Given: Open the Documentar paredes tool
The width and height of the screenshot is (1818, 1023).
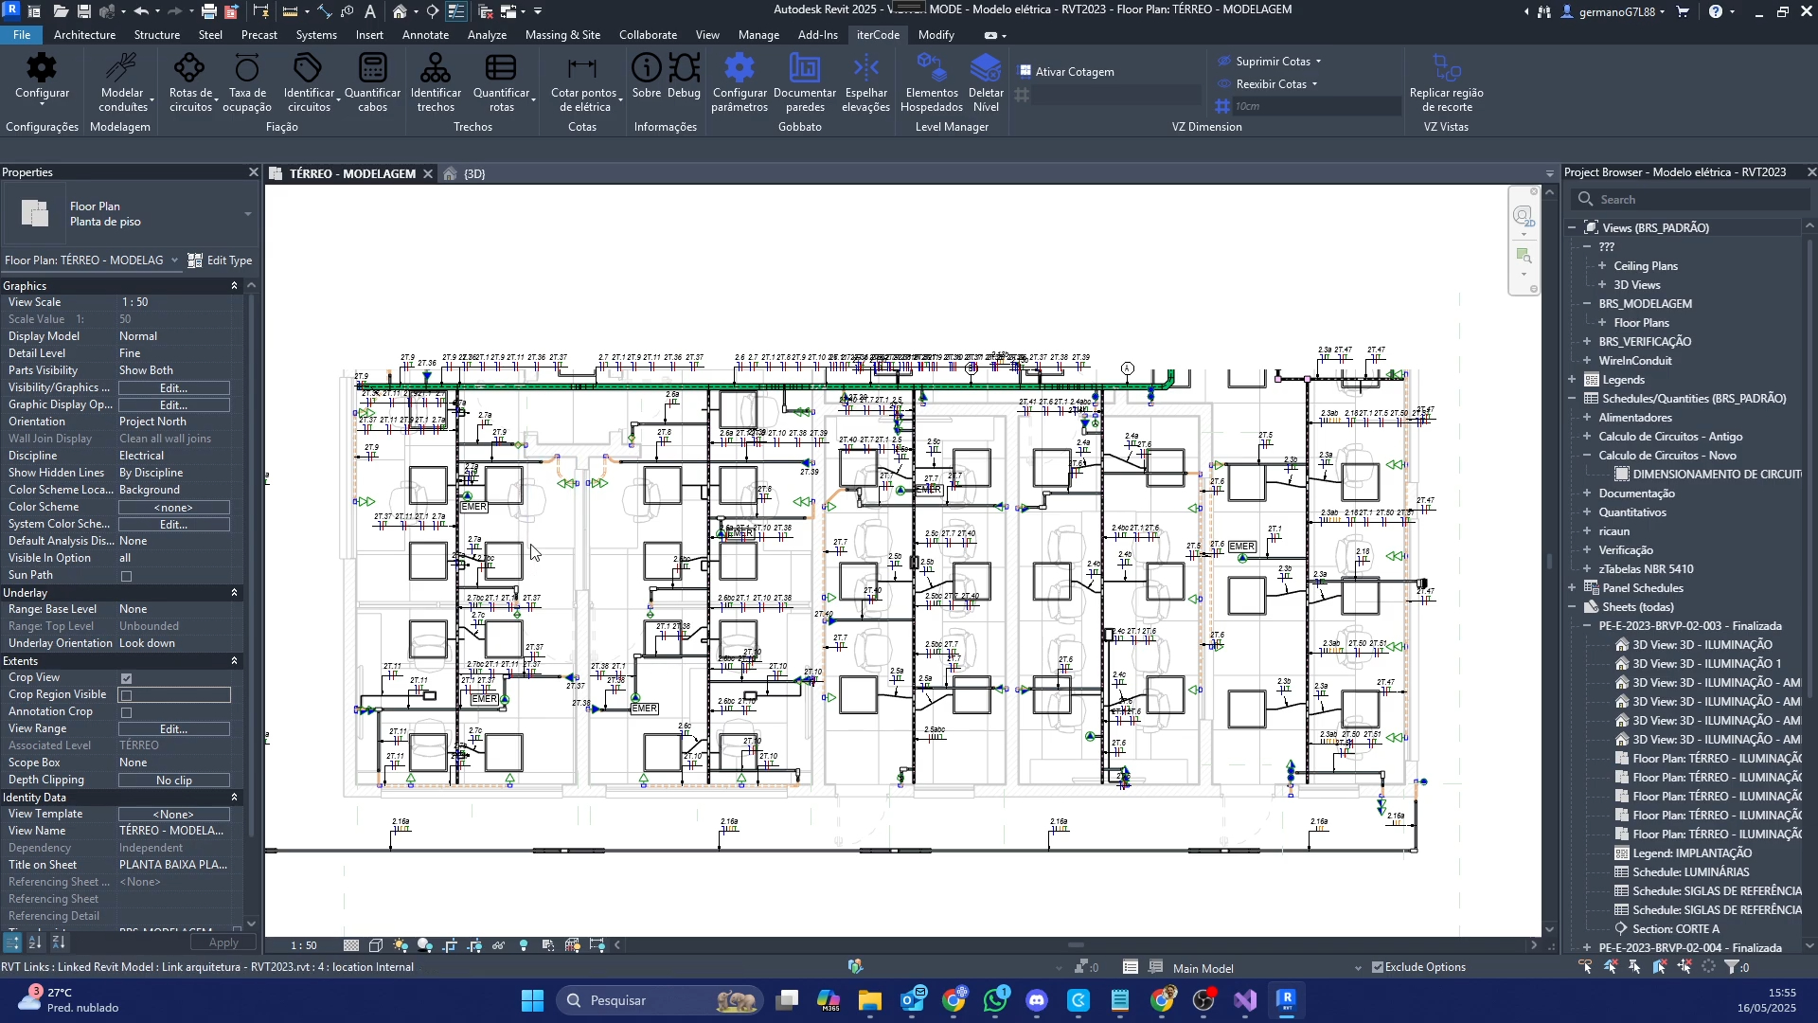Looking at the screenshot, I should tap(804, 69).
